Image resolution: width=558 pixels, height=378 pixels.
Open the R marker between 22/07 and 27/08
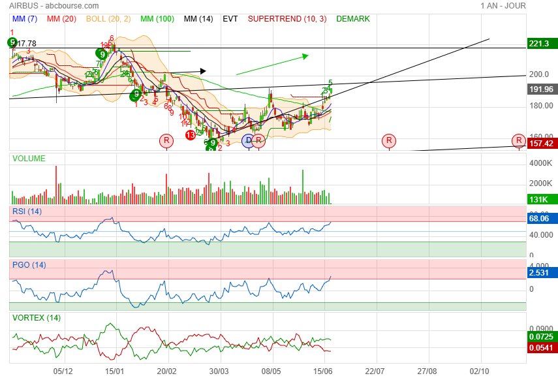point(389,140)
